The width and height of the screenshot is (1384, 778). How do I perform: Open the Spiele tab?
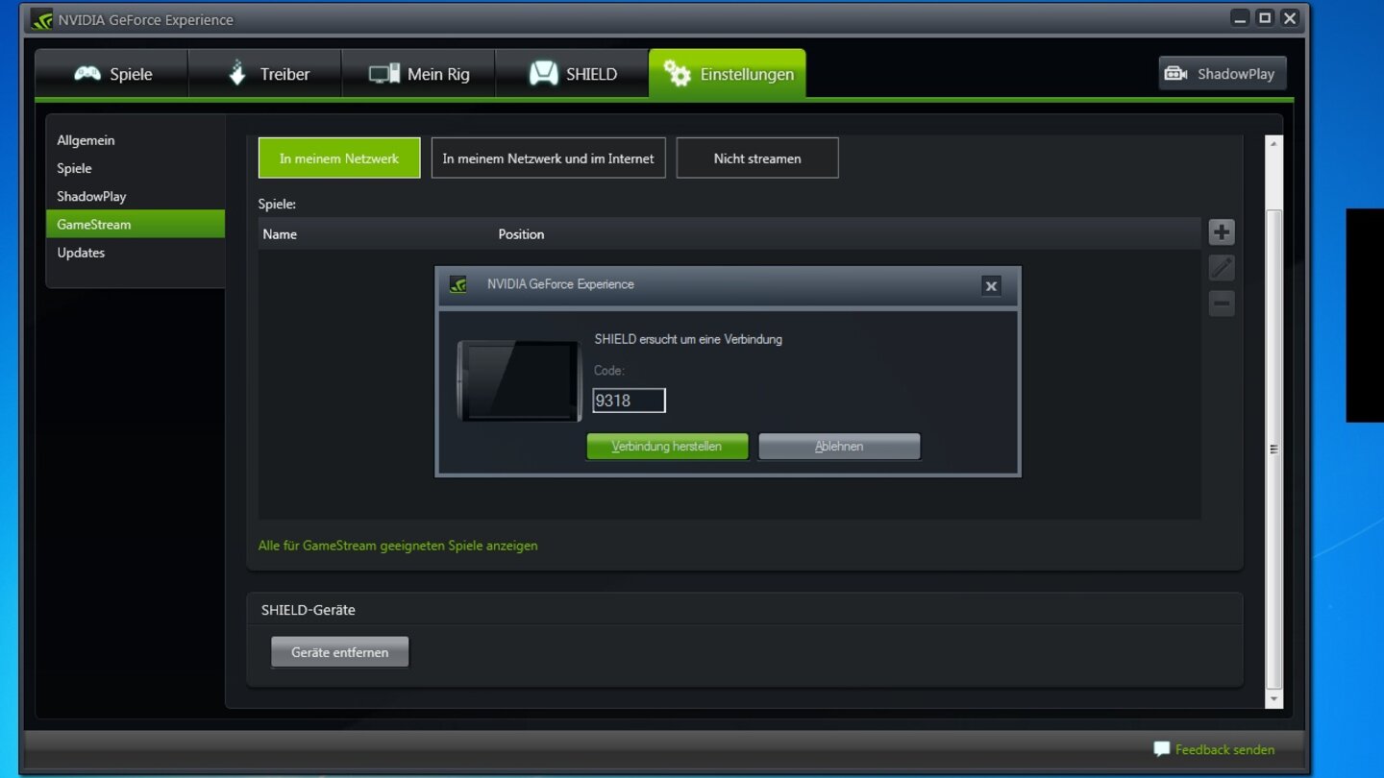[x=111, y=74]
